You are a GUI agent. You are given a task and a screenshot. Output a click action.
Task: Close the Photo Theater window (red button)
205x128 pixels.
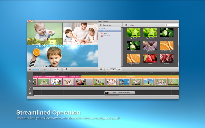(29, 21)
